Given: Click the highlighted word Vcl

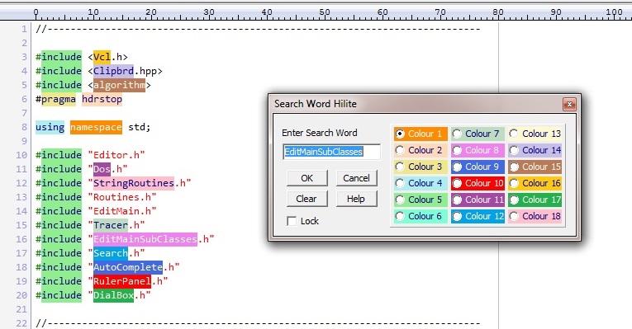Looking at the screenshot, I should 102,57.
